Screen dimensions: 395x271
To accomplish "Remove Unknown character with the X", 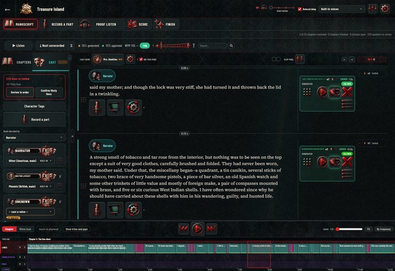I will [60, 202].
